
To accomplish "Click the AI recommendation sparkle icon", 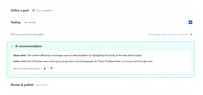I will click(x=12, y=46).
